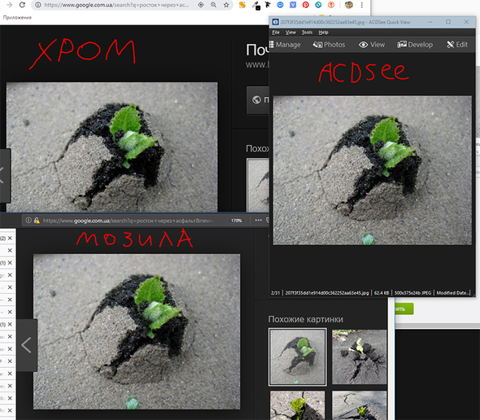480x420 pixels.
Task: Switch to Photos mode in ACDSee
Action: pyautogui.click(x=329, y=45)
